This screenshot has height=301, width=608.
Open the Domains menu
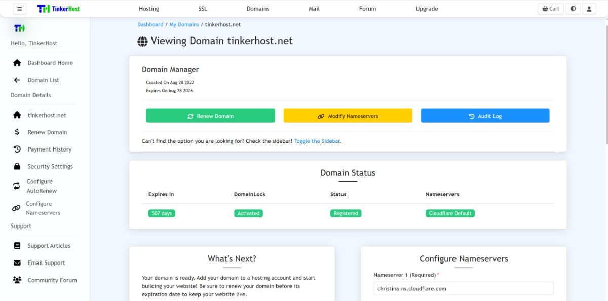[x=258, y=9]
